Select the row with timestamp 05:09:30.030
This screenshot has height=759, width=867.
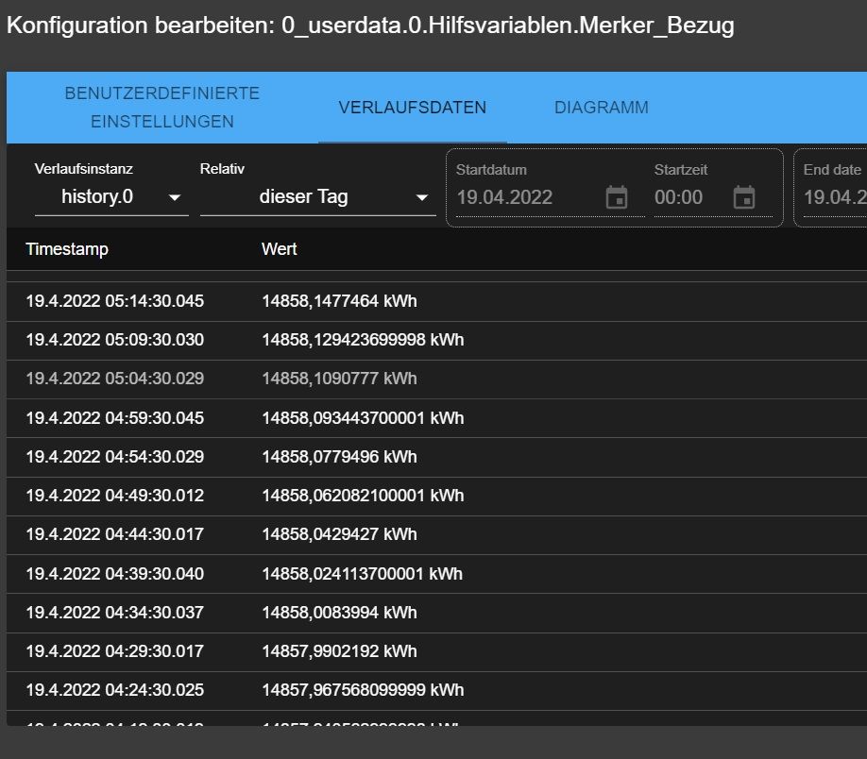[x=115, y=340]
